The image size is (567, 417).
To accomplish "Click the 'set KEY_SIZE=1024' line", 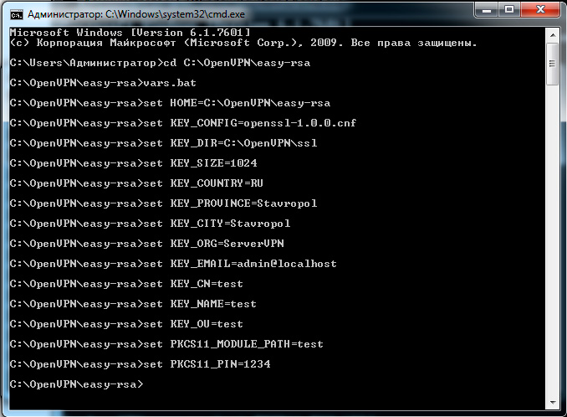I will [134, 163].
